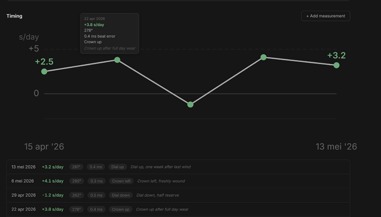The height and width of the screenshot is (217, 381).
Task: Click the Dial up position chip
Action: click(x=118, y=167)
